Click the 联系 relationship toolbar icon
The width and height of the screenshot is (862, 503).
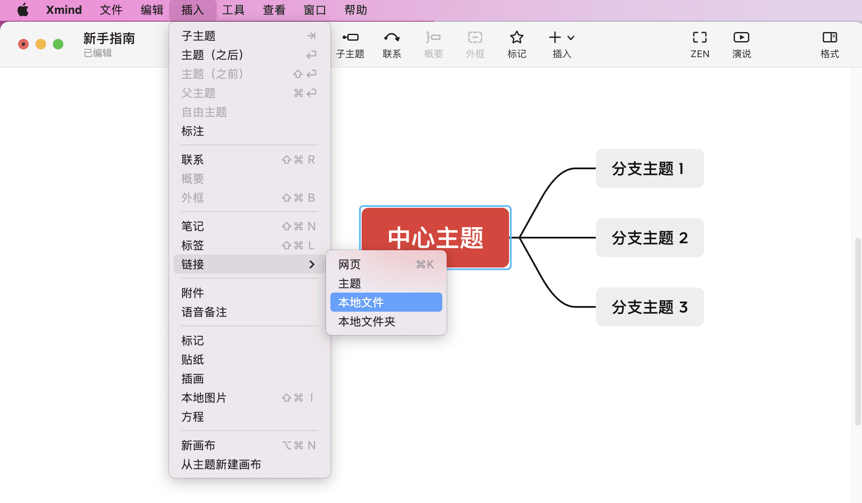(x=392, y=38)
